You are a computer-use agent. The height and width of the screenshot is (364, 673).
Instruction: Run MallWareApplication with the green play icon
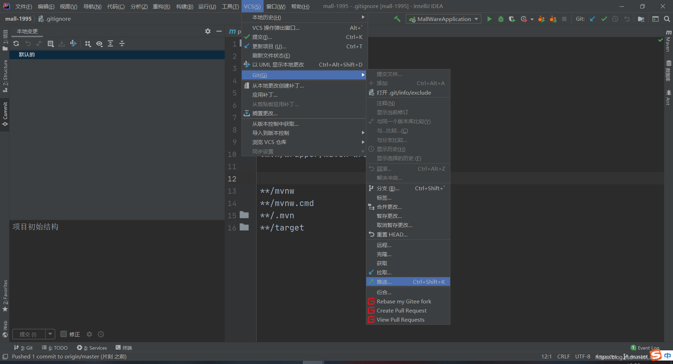pyautogui.click(x=489, y=19)
